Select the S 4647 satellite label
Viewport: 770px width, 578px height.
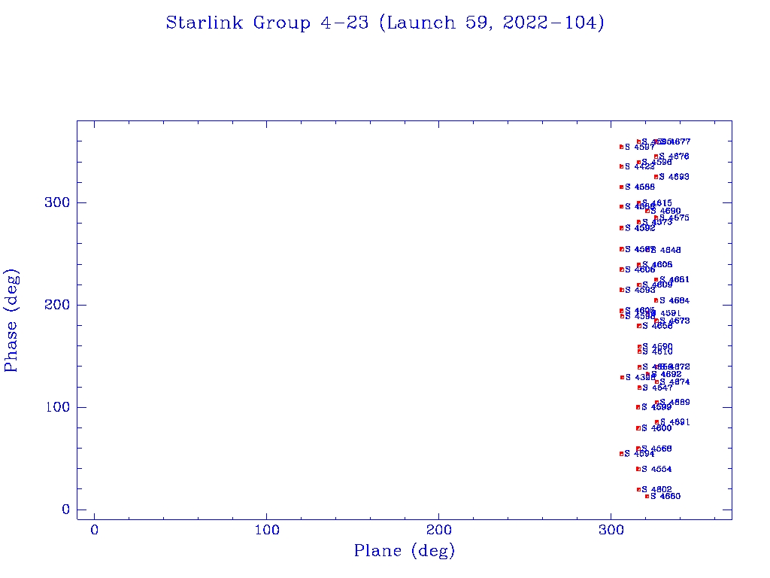(x=657, y=388)
